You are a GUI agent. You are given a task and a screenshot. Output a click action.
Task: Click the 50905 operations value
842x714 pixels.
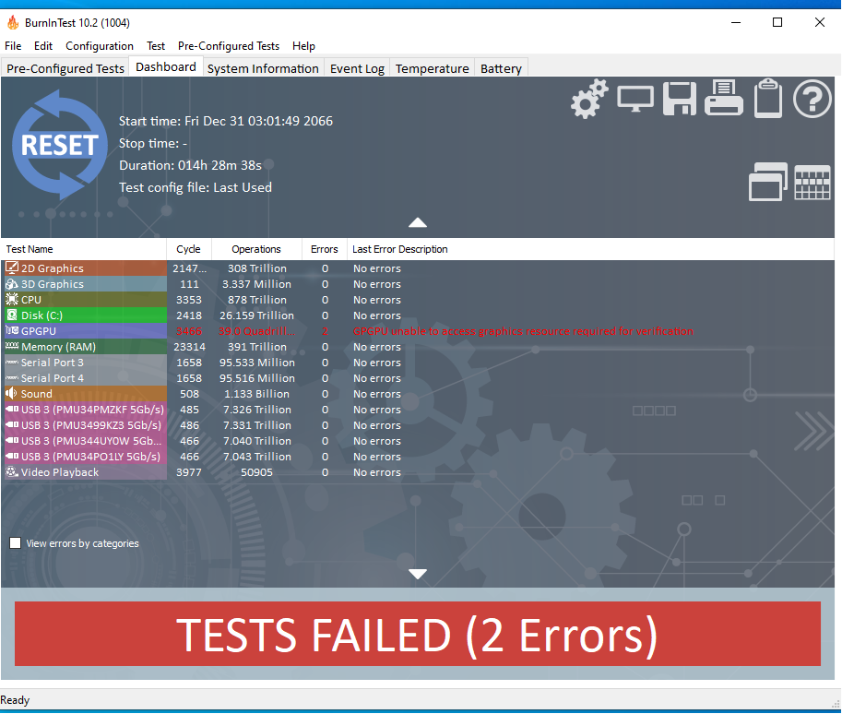256,472
